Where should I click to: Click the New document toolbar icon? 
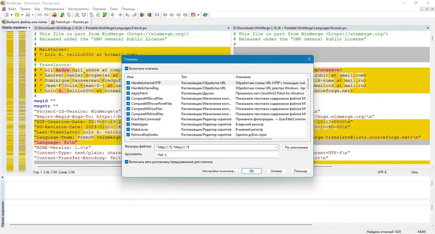point(6,15)
